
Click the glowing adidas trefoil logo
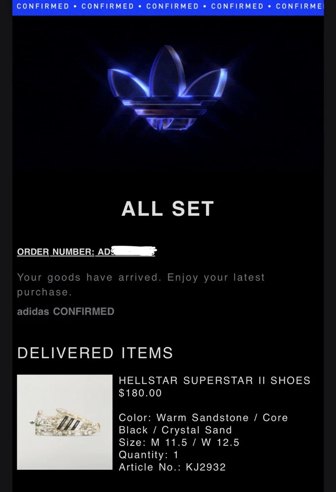[168, 89]
